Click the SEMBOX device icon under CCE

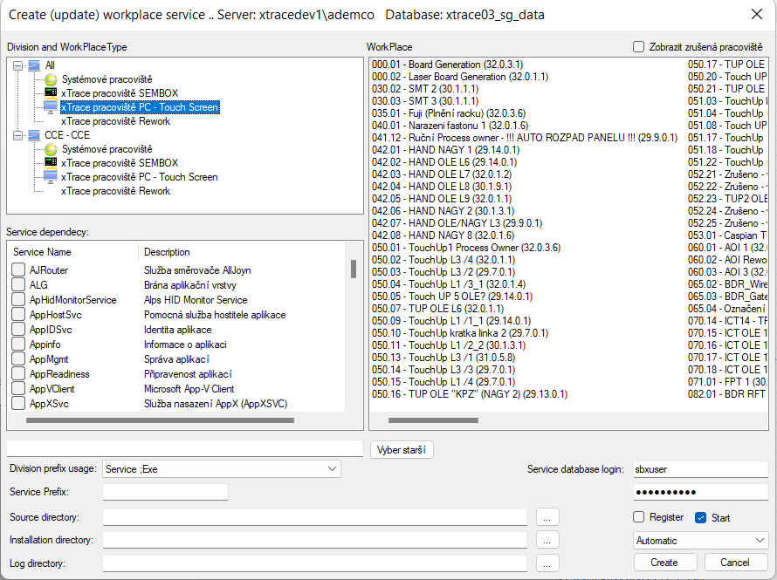tap(51, 163)
